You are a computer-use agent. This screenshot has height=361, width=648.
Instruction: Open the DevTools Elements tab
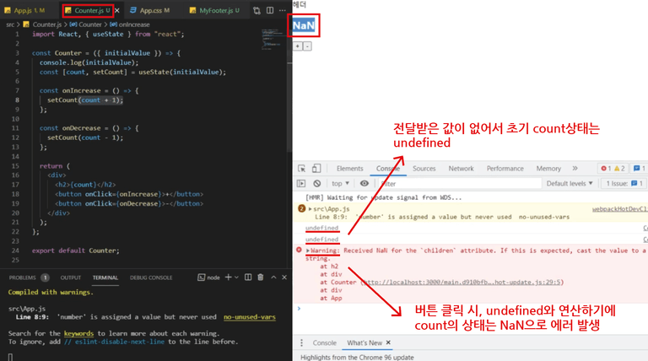coord(349,169)
